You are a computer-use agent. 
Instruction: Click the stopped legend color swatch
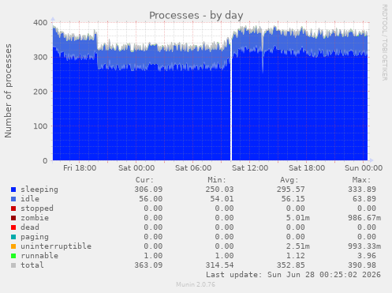click(x=13, y=208)
